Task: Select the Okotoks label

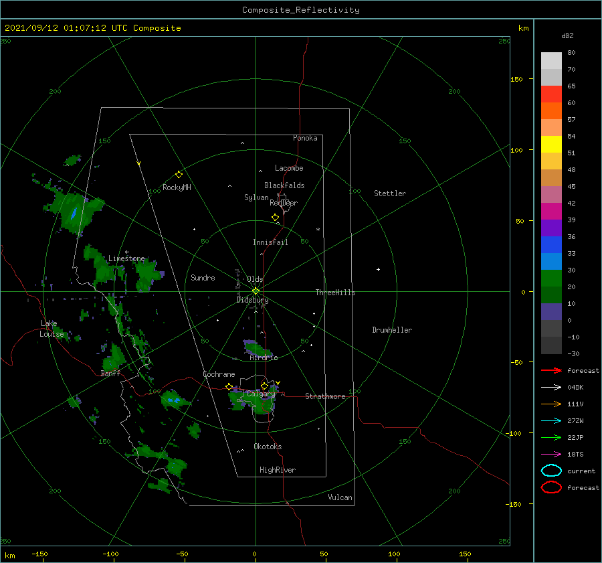Action: 268,447
